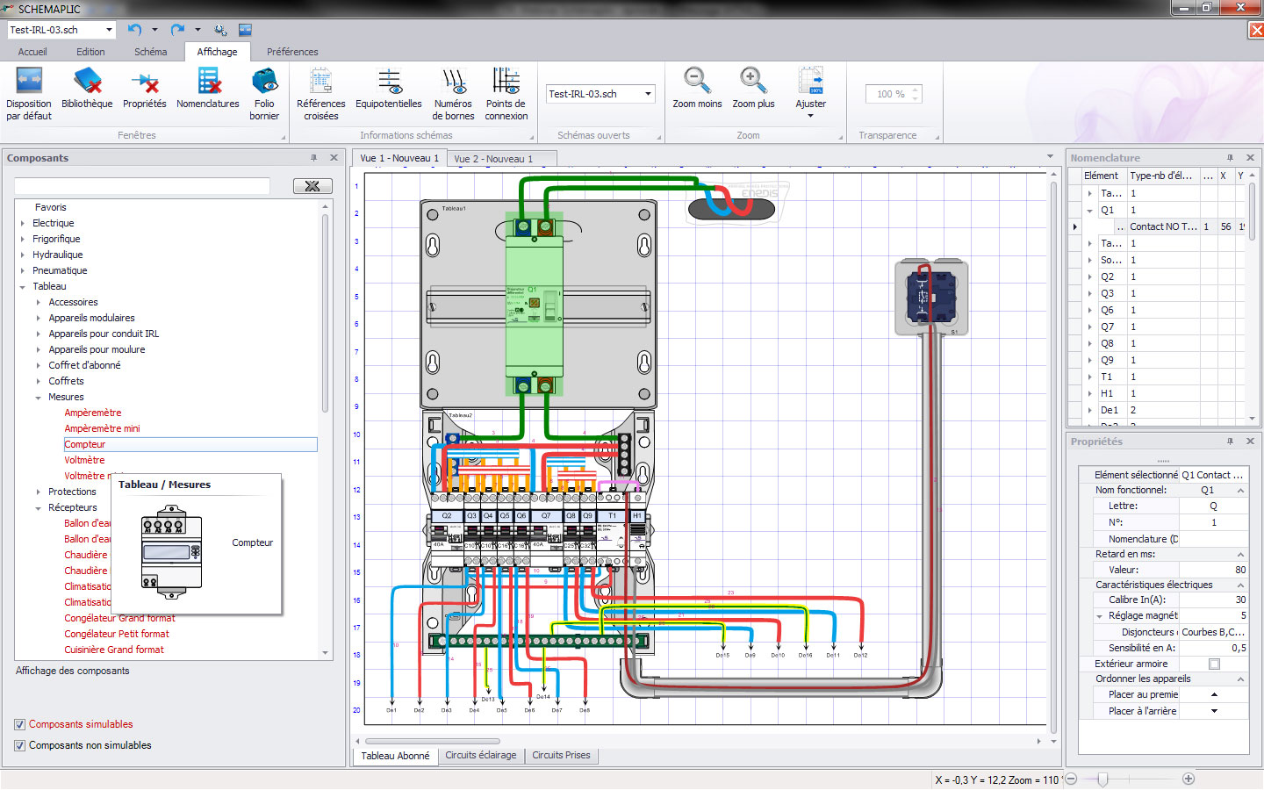The height and width of the screenshot is (790, 1264).
Task: Expand the Electrique tree category
Action: click(x=23, y=224)
